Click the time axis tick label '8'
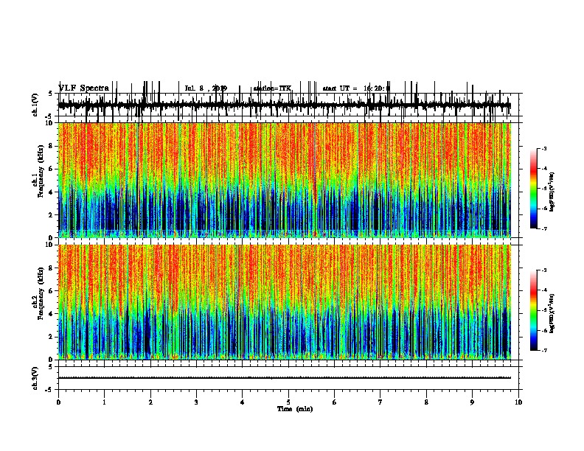The image size is (584, 451). tap(426, 402)
